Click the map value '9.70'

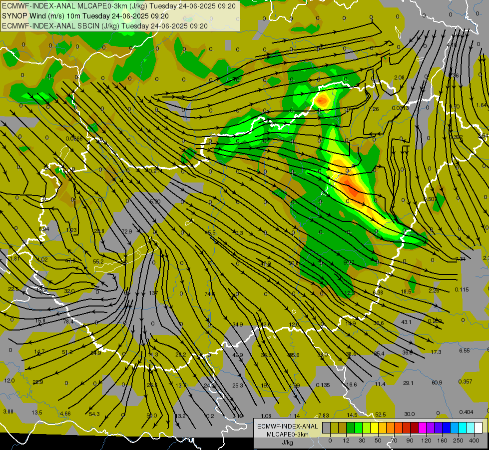coord(454,106)
